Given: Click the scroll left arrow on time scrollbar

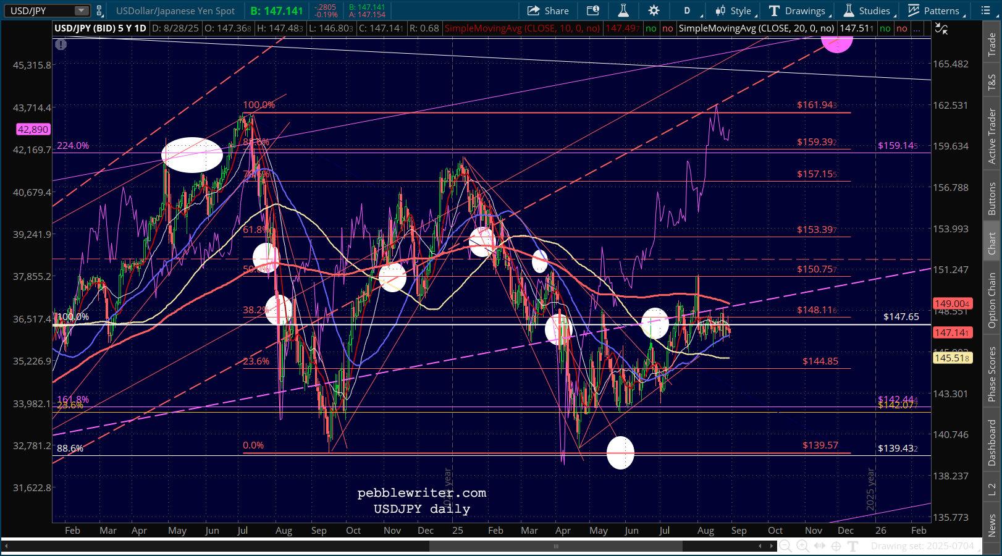Looking at the screenshot, I should pyautogui.click(x=760, y=546).
